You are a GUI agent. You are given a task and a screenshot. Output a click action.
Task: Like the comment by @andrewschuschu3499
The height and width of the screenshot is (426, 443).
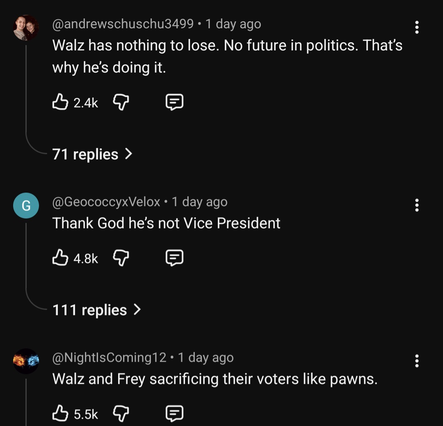[60, 102]
